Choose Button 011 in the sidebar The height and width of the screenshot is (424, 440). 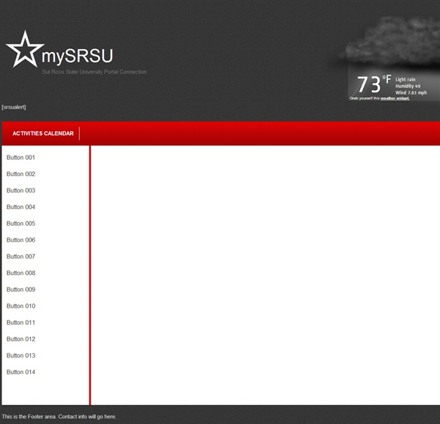(x=21, y=323)
